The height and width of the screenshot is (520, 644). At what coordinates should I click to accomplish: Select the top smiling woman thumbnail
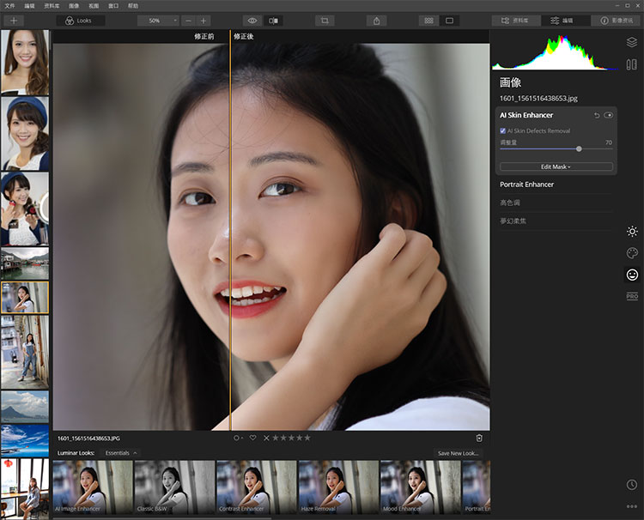25,62
